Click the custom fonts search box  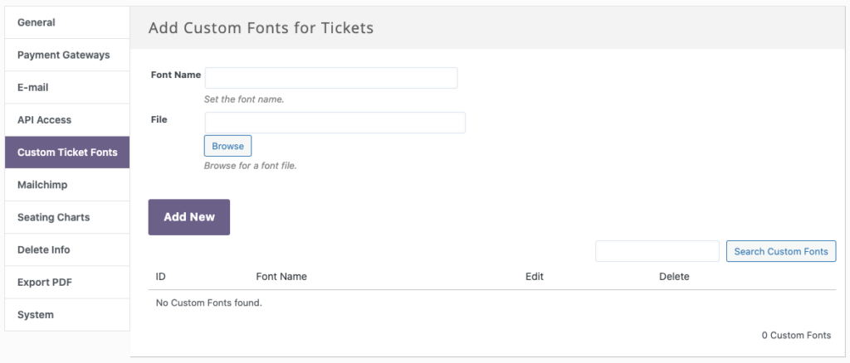(x=657, y=251)
